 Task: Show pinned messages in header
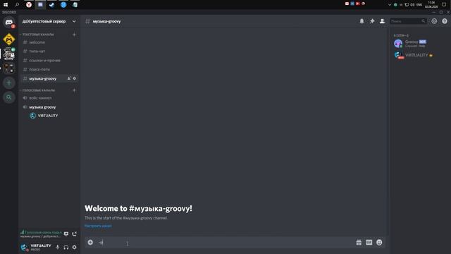(372, 21)
